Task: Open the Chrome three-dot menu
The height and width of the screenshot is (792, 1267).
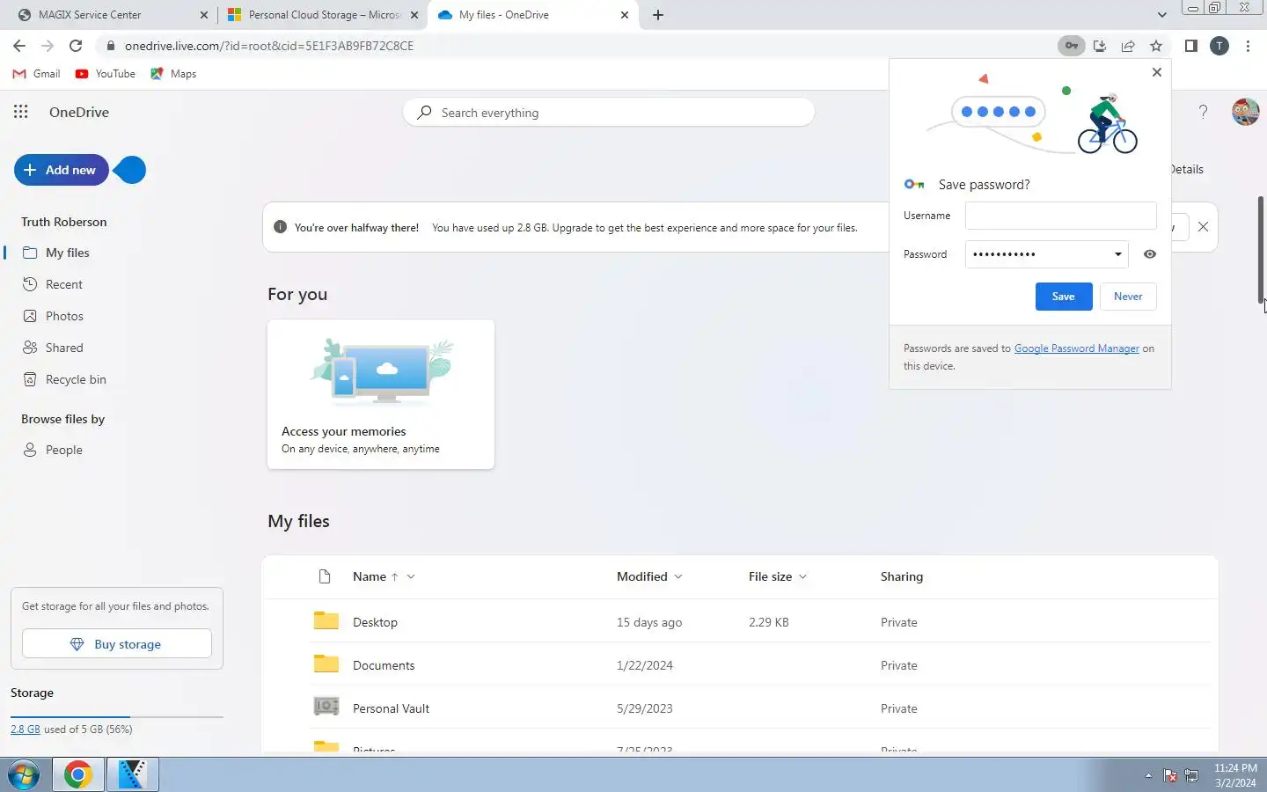Action: pyautogui.click(x=1248, y=46)
